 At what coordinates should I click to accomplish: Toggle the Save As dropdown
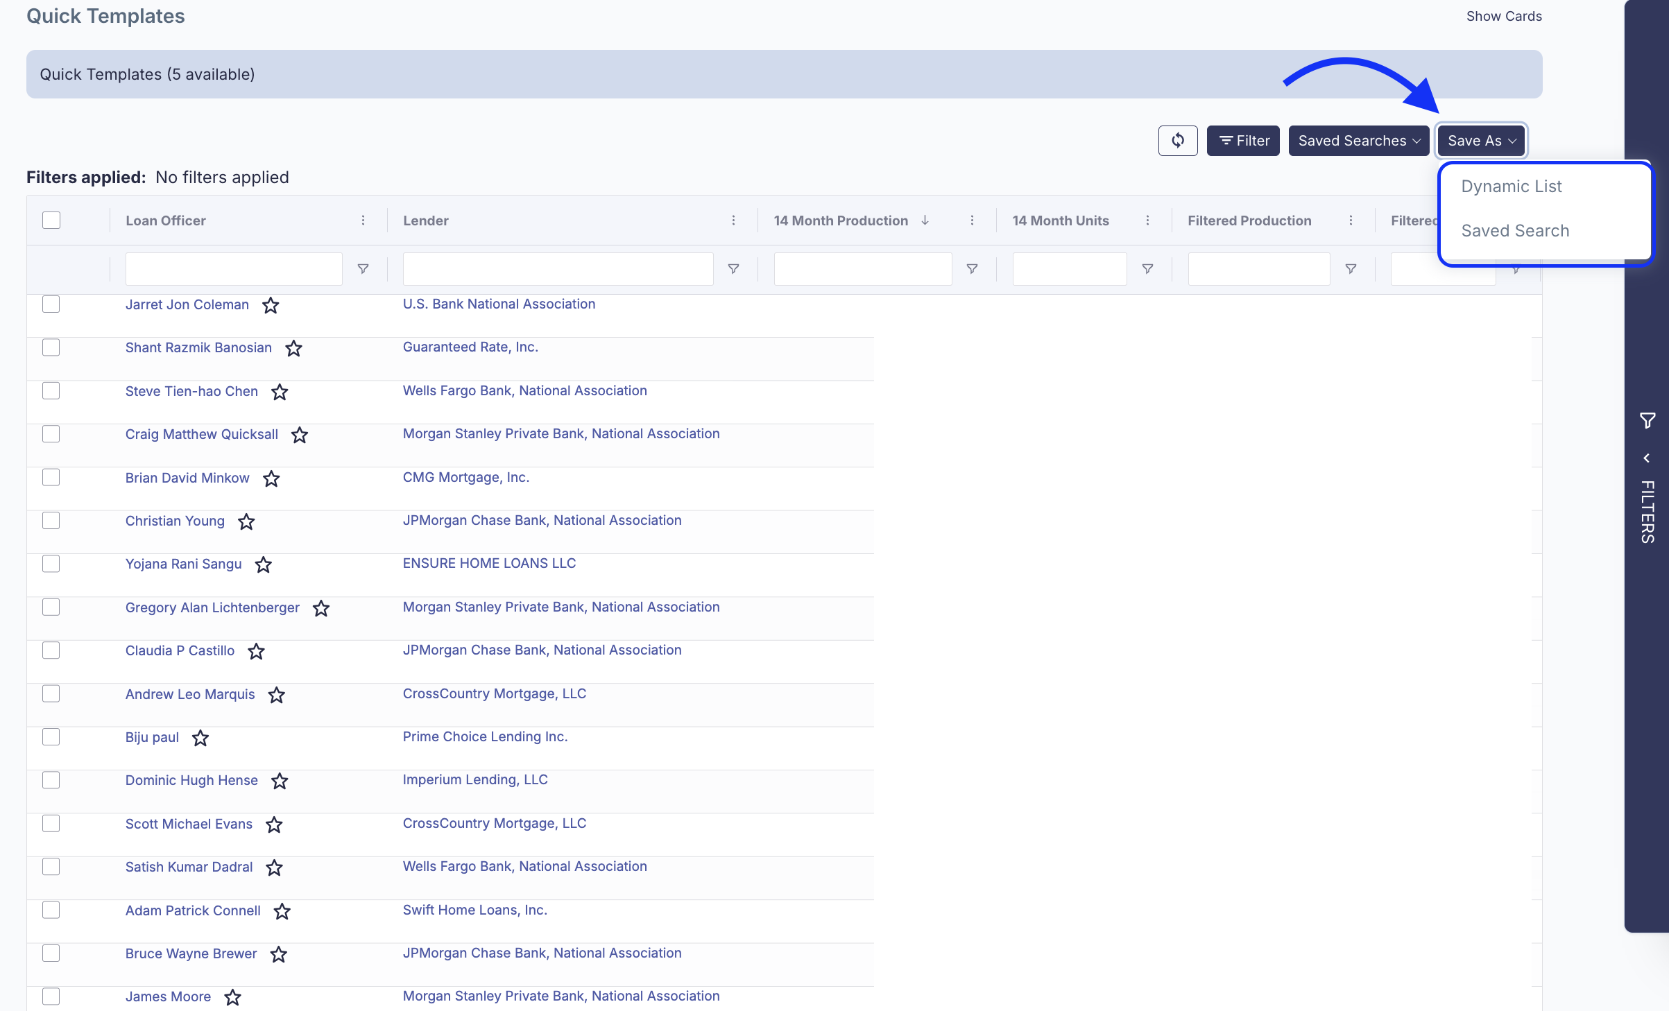[1481, 141]
